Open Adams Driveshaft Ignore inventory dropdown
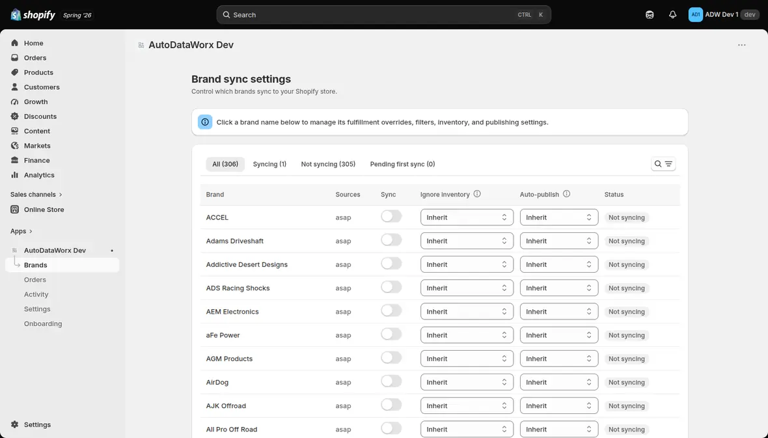Viewport: 768px width, 438px height. pyautogui.click(x=467, y=241)
